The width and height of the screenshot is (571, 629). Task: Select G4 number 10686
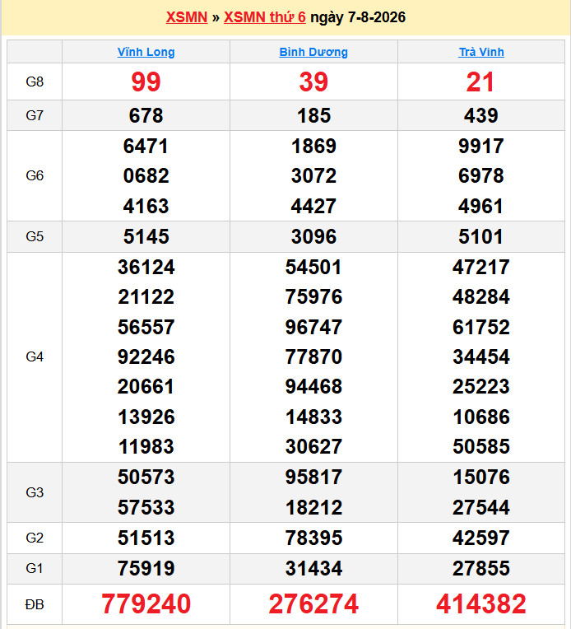click(x=481, y=417)
